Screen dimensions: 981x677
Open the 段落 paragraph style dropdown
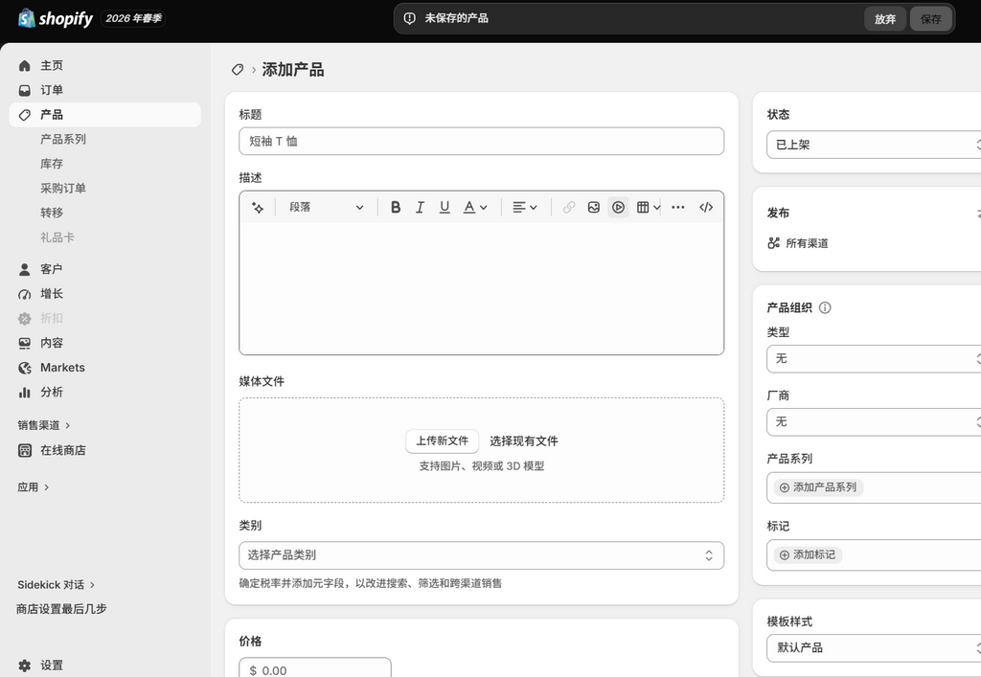[326, 208]
